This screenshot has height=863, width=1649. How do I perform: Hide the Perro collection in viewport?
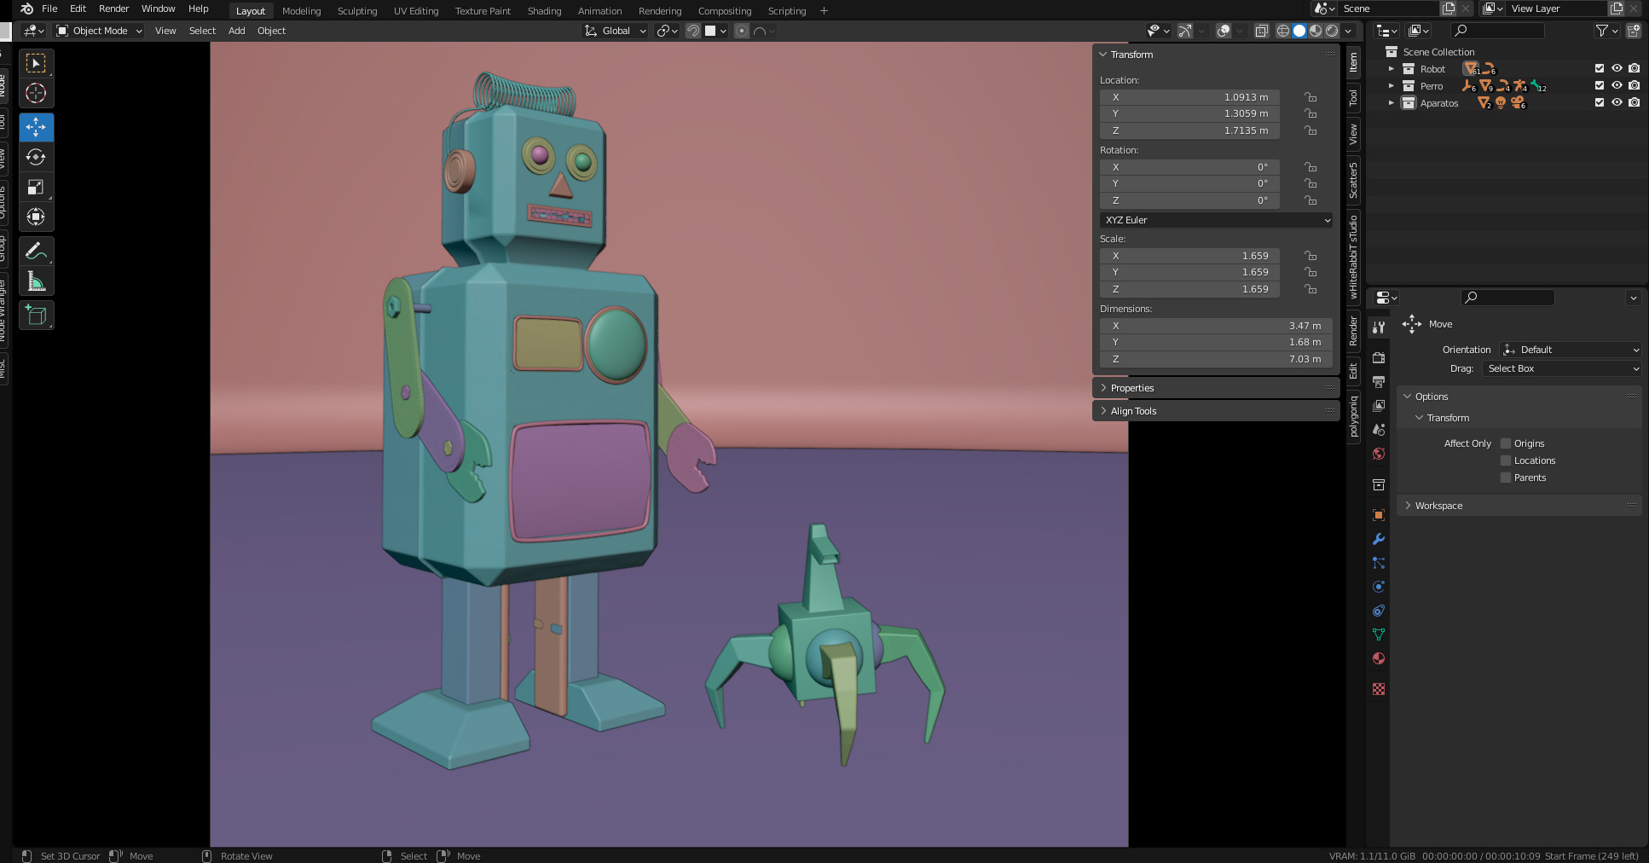coord(1617,85)
